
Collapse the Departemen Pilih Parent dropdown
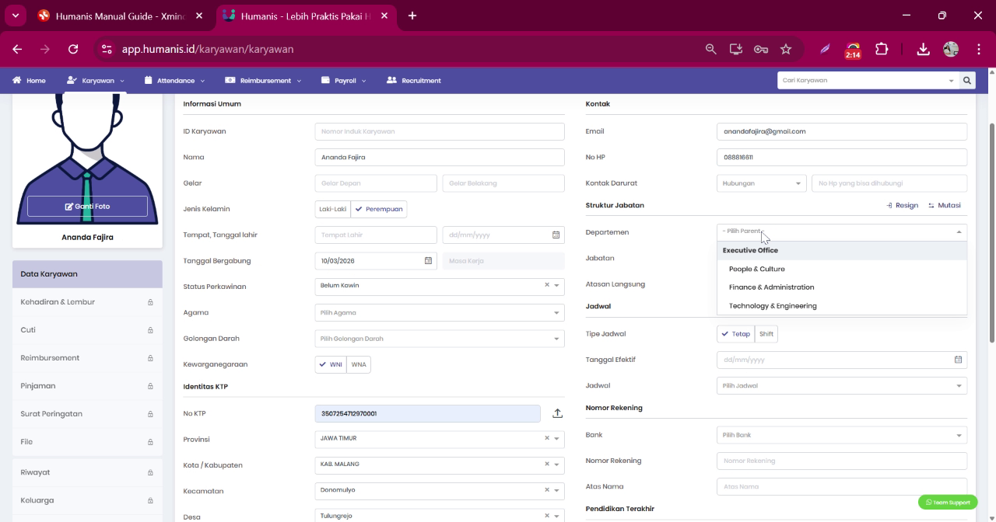point(959,231)
